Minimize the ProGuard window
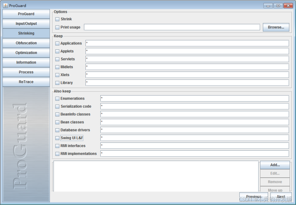Screen dimensions: 296x205 coord(268,6)
